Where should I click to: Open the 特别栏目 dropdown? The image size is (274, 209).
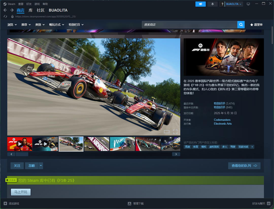point(76,25)
